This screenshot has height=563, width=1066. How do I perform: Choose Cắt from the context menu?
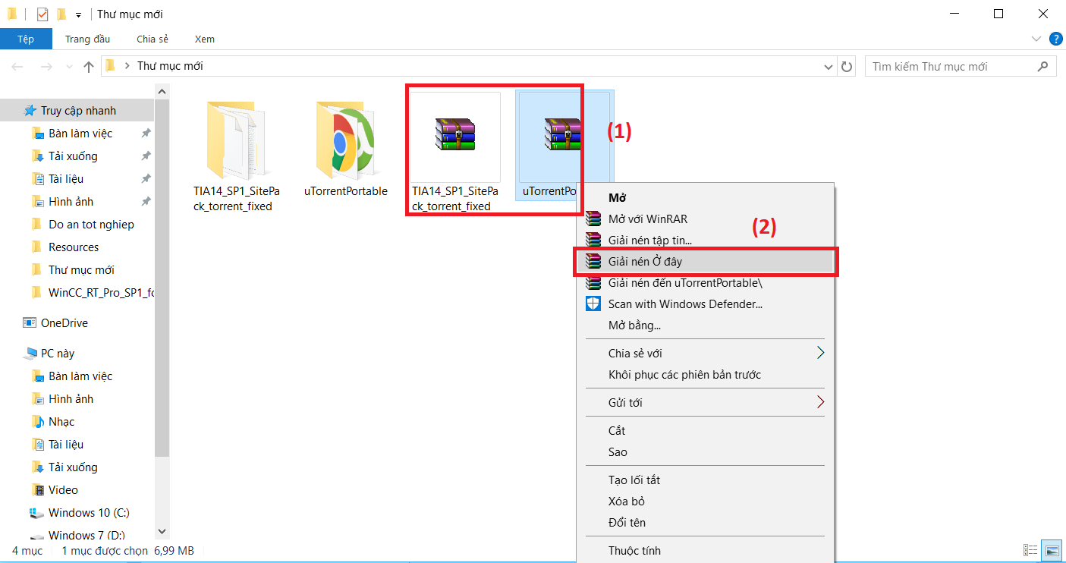tap(706, 430)
